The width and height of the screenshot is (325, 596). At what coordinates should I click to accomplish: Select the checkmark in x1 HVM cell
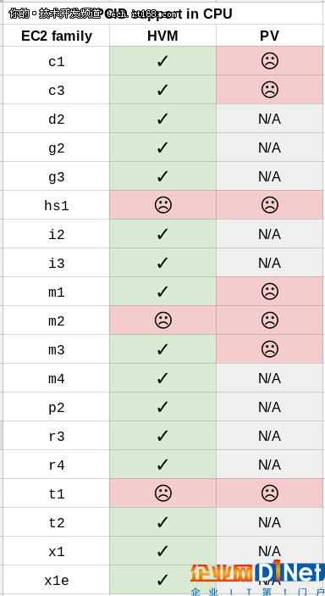(162, 551)
